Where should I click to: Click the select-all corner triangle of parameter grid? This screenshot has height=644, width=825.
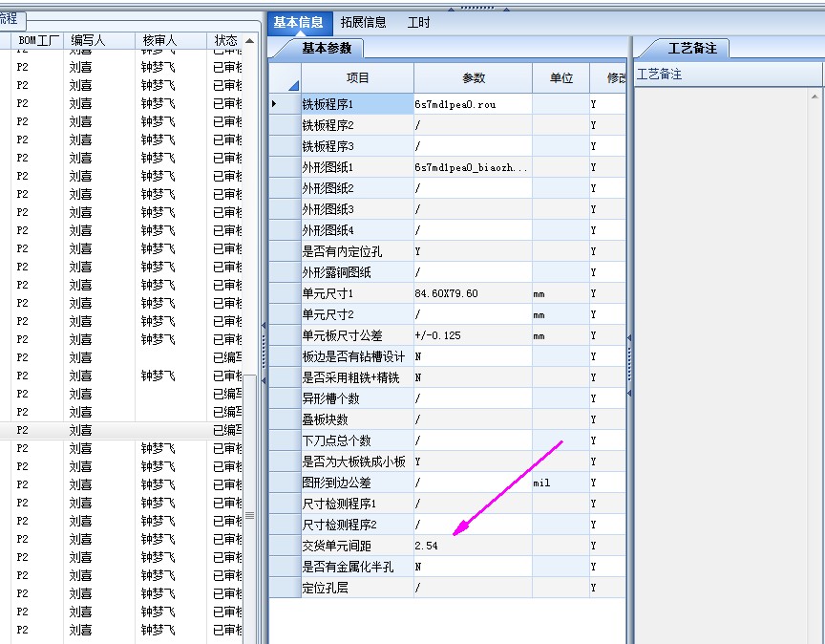pos(293,85)
